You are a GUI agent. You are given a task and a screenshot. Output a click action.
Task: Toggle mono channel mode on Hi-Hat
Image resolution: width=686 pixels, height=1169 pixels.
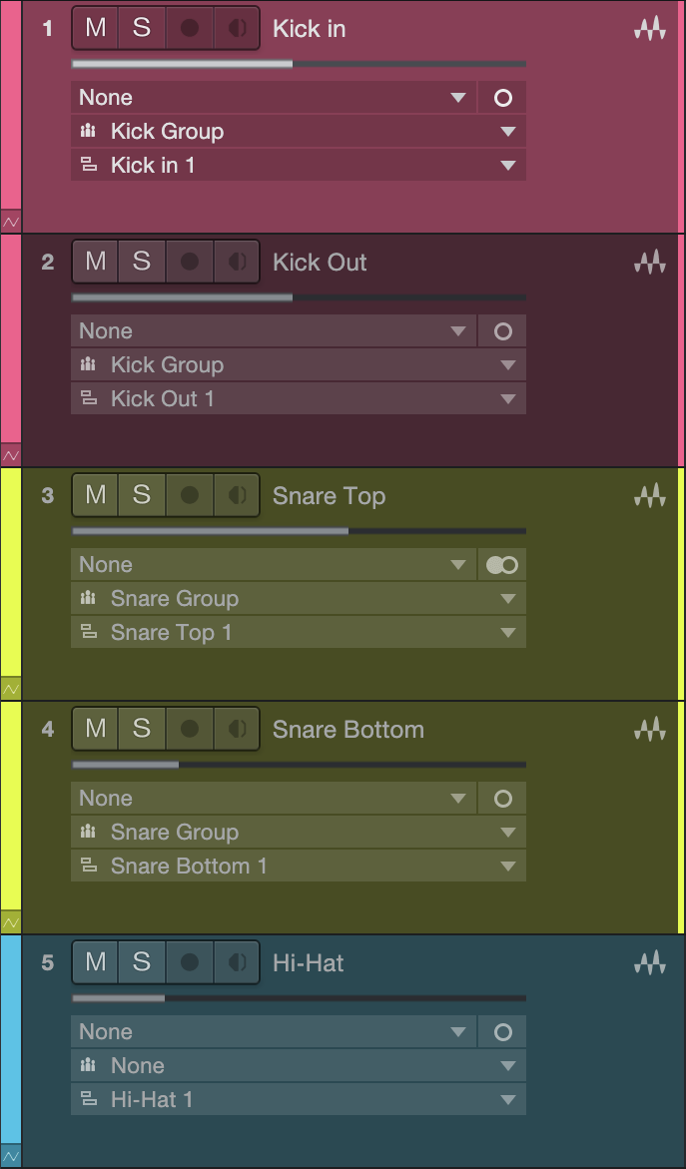point(502,1032)
